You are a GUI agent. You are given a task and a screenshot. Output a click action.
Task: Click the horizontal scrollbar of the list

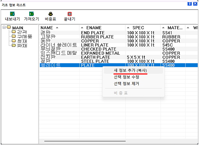pyautogui.click(x=85, y=141)
